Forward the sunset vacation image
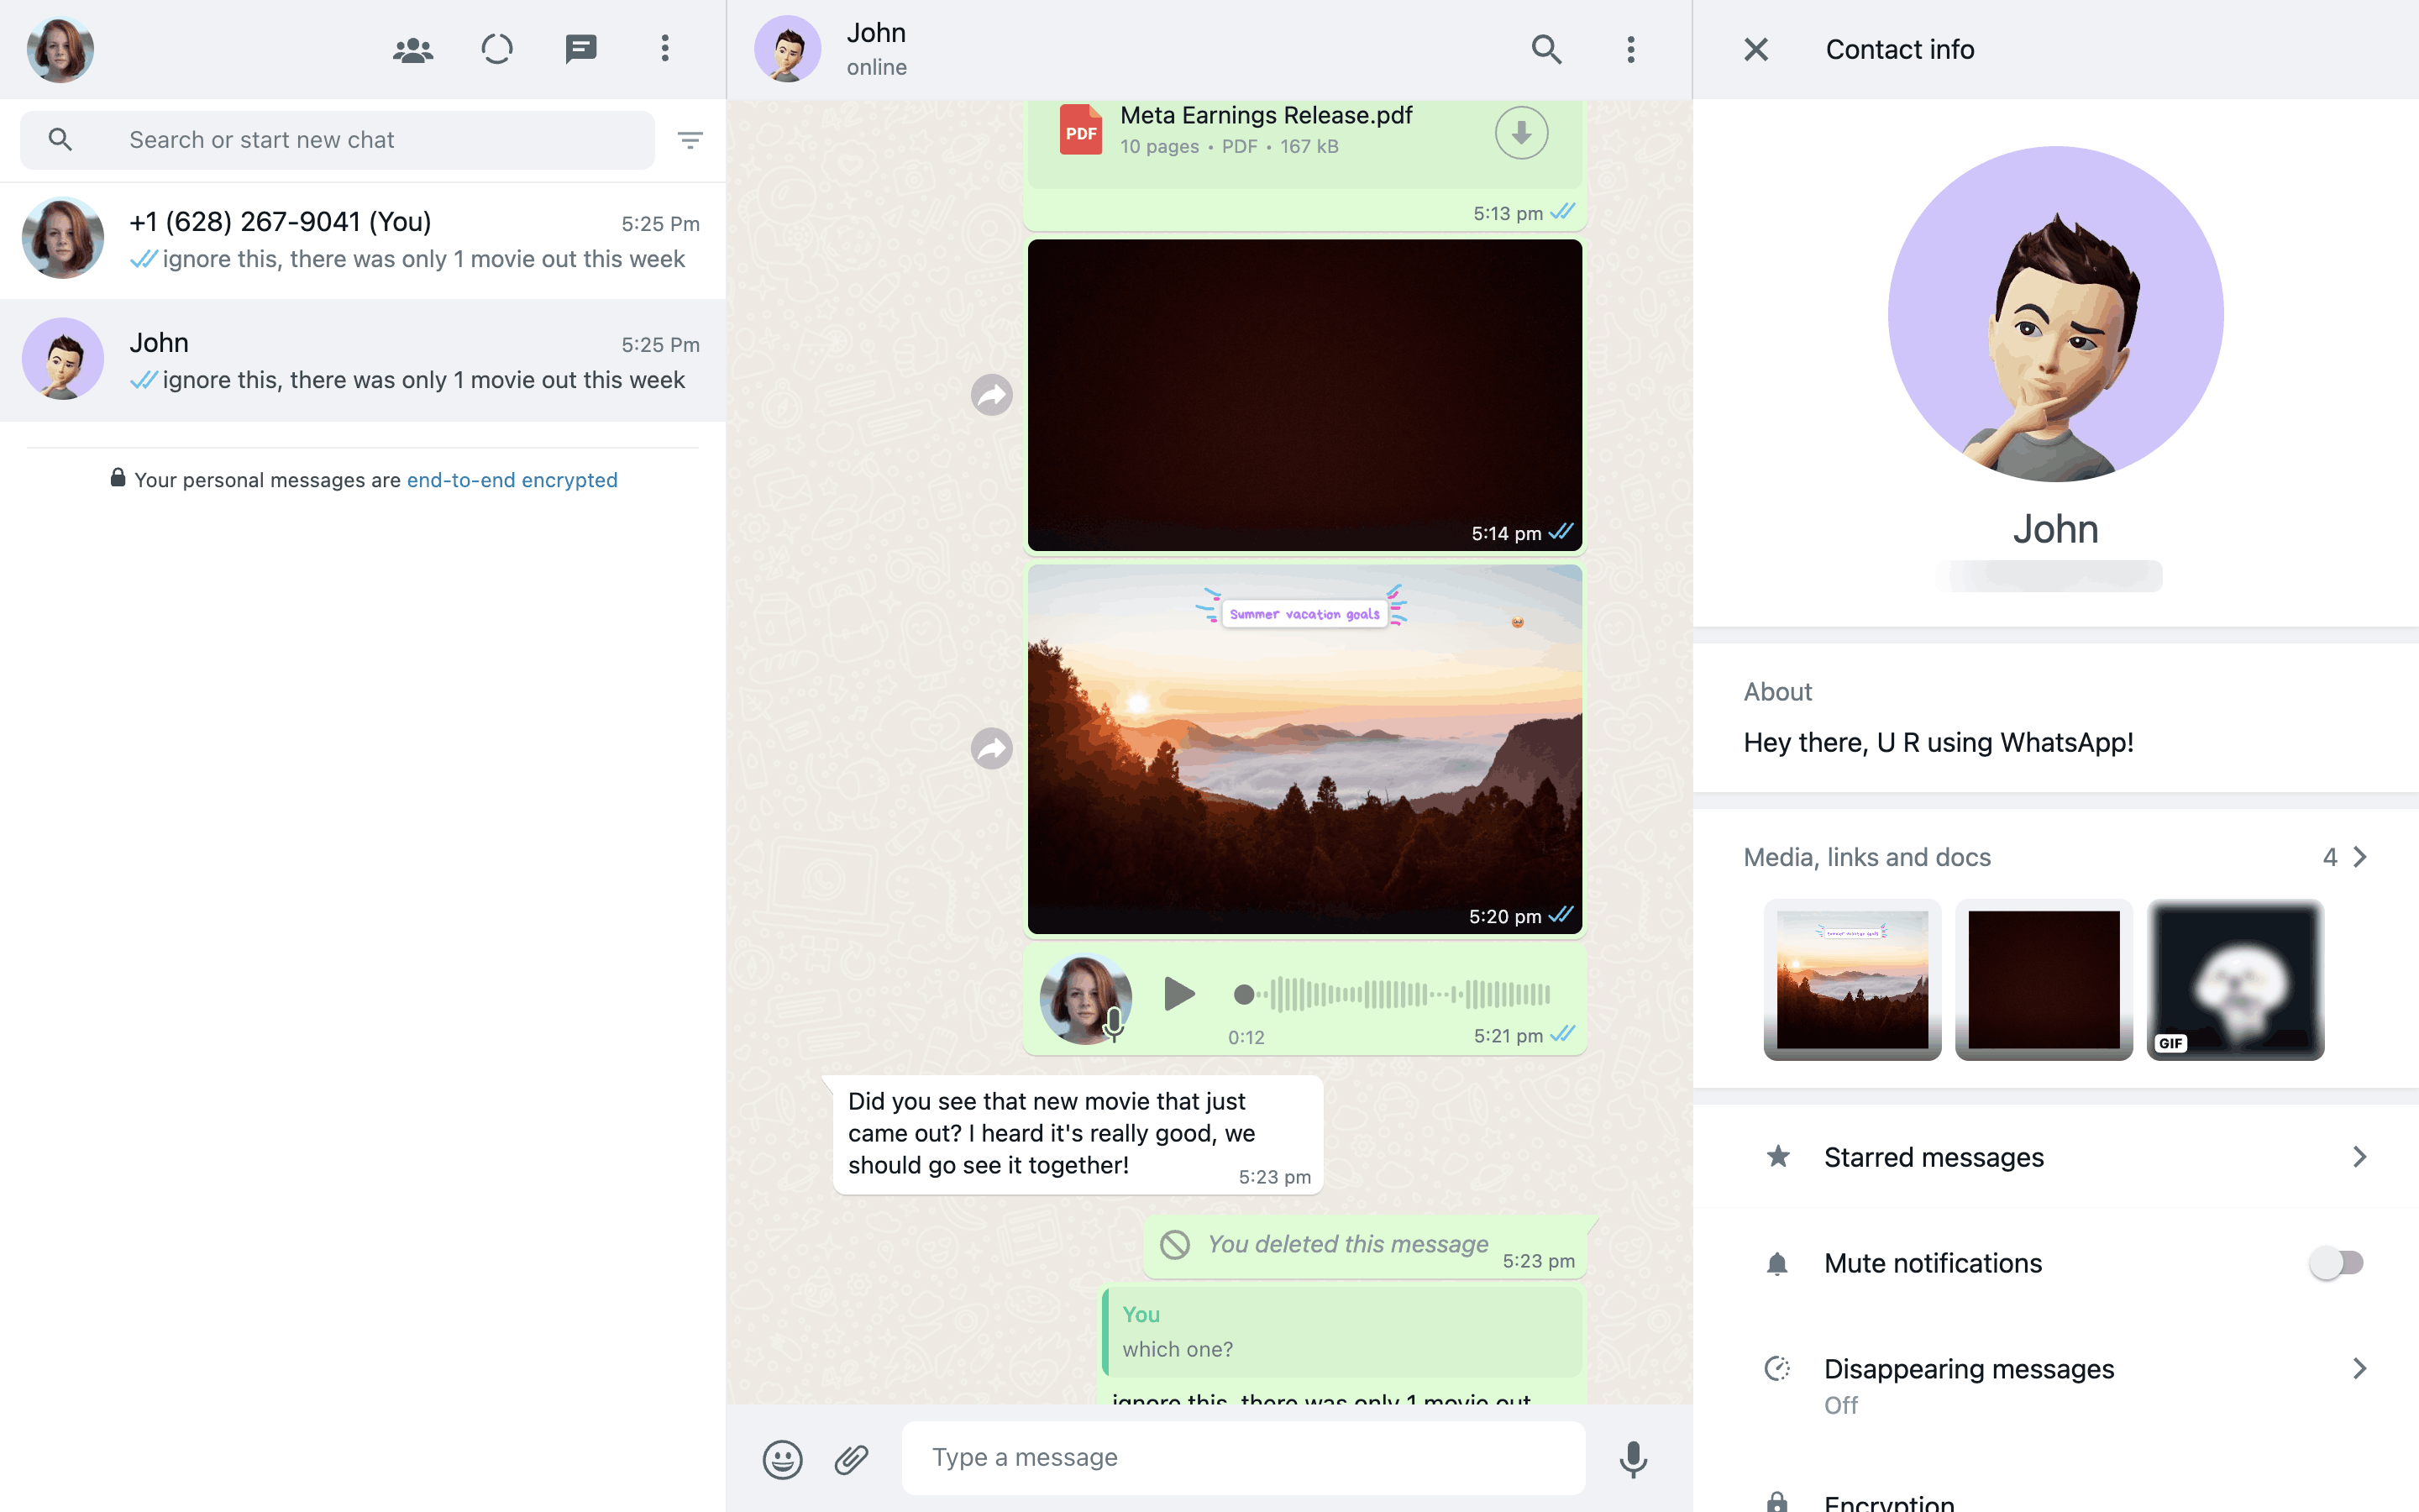 click(x=992, y=749)
